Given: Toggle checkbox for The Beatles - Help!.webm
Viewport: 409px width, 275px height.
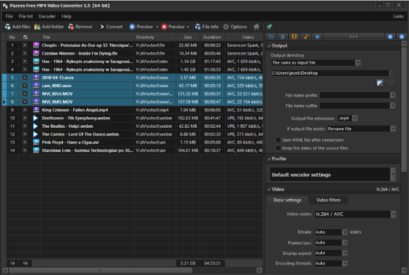Looking at the screenshot, I should (x=25, y=126).
